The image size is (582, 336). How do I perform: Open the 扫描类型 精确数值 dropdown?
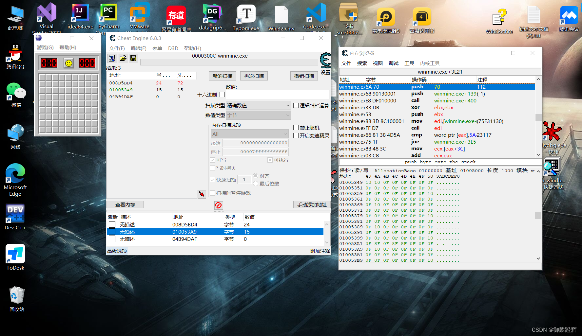tap(258, 105)
